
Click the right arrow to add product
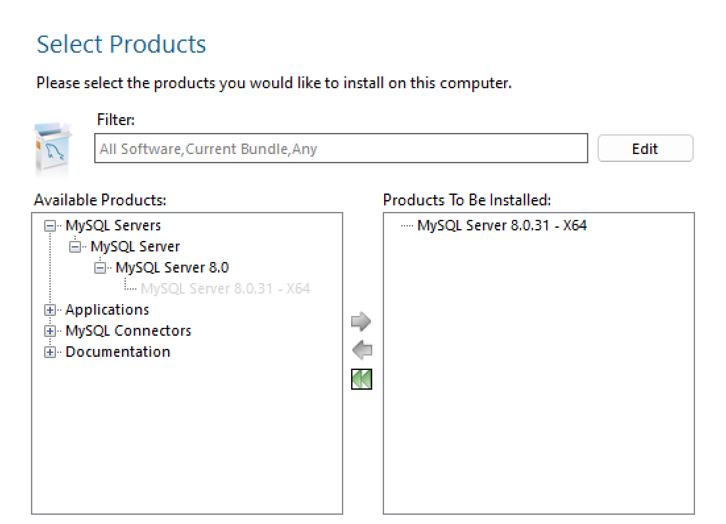pos(361,321)
